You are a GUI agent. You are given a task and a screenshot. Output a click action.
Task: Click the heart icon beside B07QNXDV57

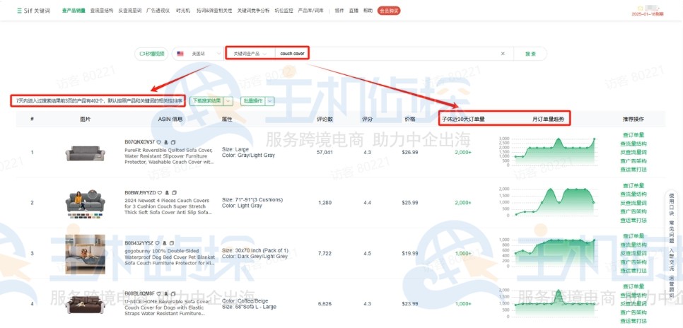click(159, 142)
